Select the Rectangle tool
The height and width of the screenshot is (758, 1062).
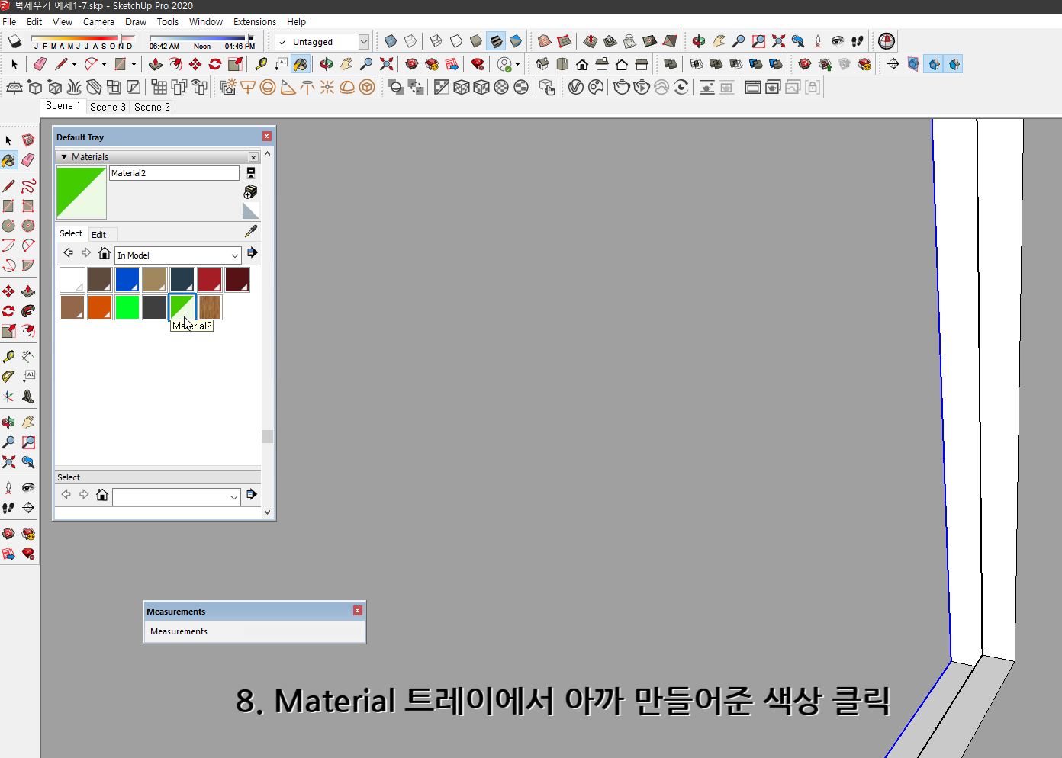point(9,204)
